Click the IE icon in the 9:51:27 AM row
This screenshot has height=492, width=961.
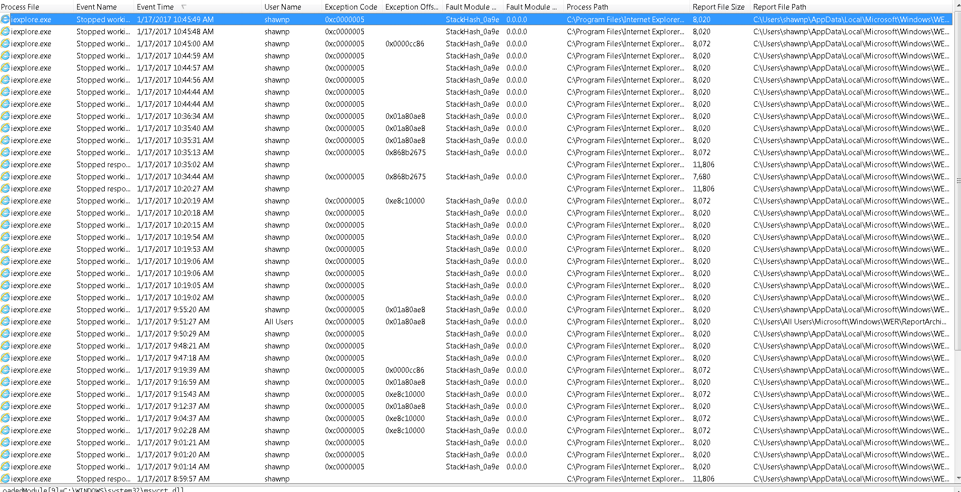coord(5,322)
